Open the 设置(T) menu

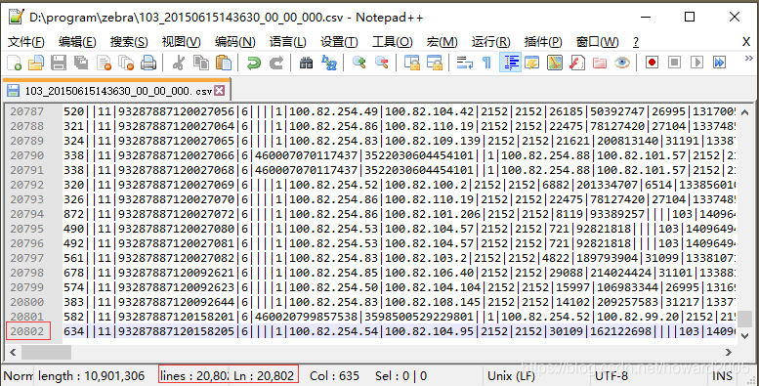pos(339,42)
